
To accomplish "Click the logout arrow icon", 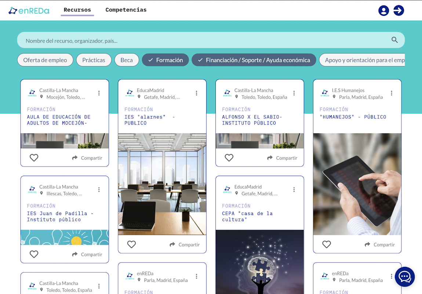I will tap(399, 11).
